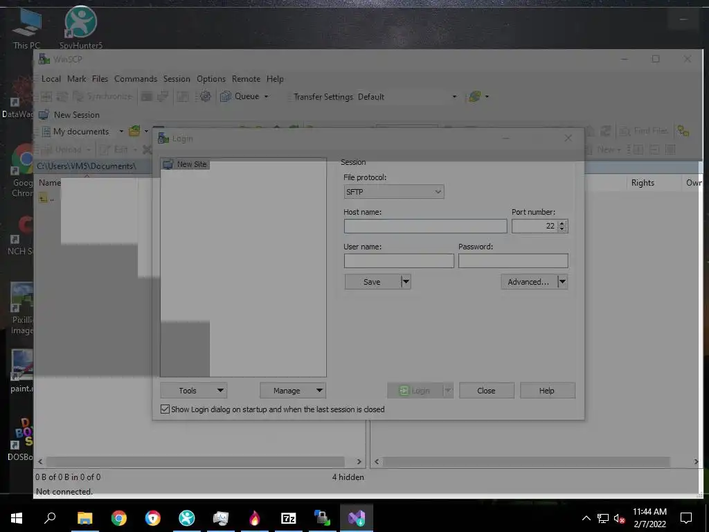Click the '4 hidden' status bar text

(348, 477)
